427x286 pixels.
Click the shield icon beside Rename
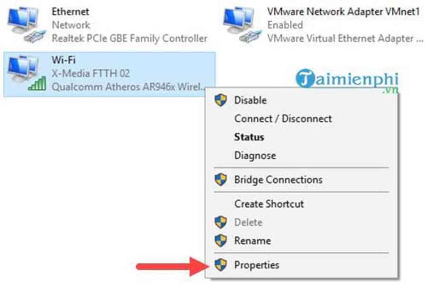(x=220, y=241)
